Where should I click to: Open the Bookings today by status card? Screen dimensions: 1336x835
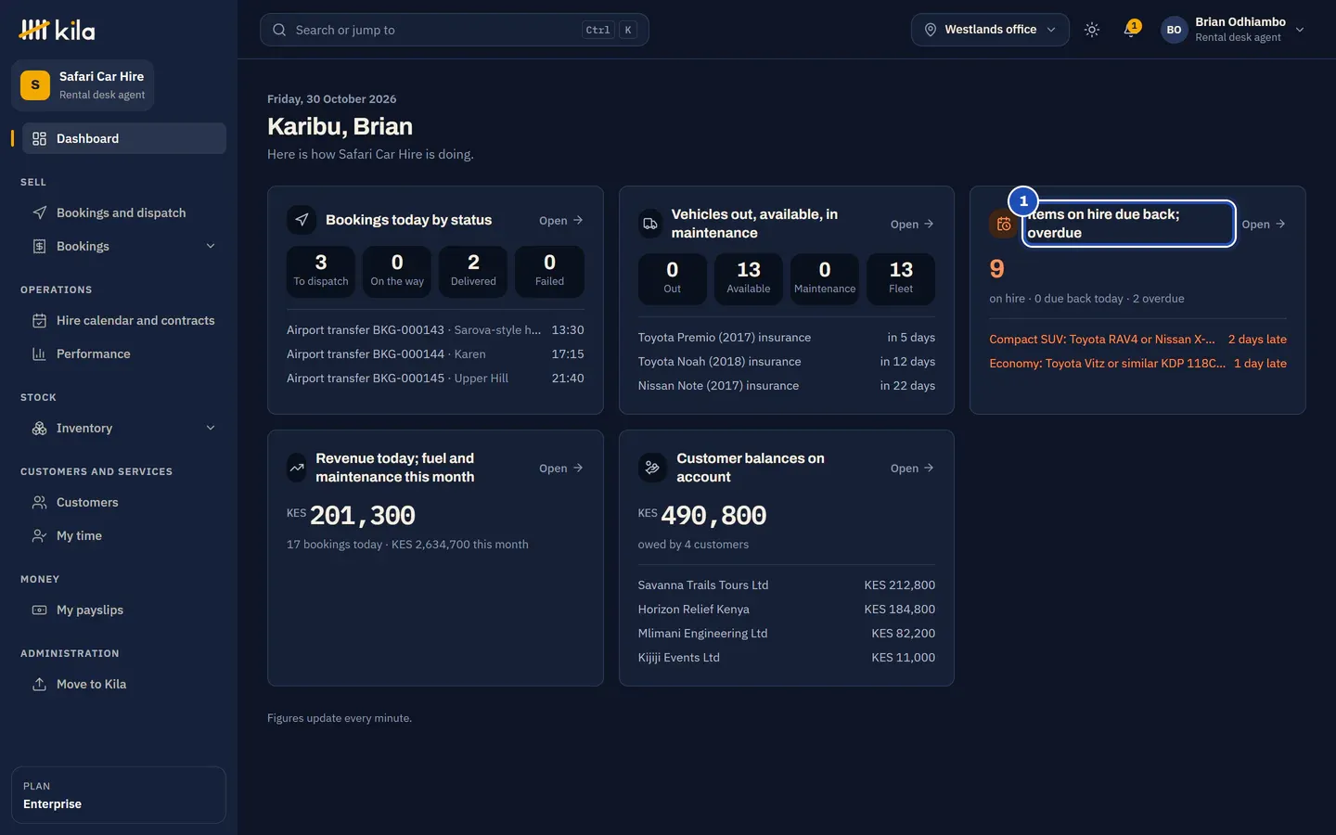561,220
